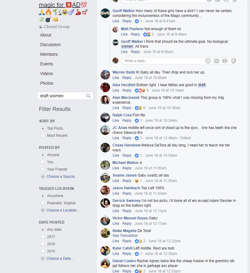250x273 pixels.
Task: Click plus icon beside Choose a Location
Action: click(43, 210)
